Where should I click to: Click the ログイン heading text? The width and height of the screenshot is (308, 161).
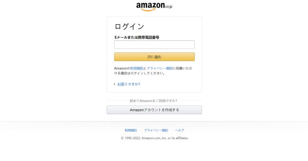coord(129,27)
